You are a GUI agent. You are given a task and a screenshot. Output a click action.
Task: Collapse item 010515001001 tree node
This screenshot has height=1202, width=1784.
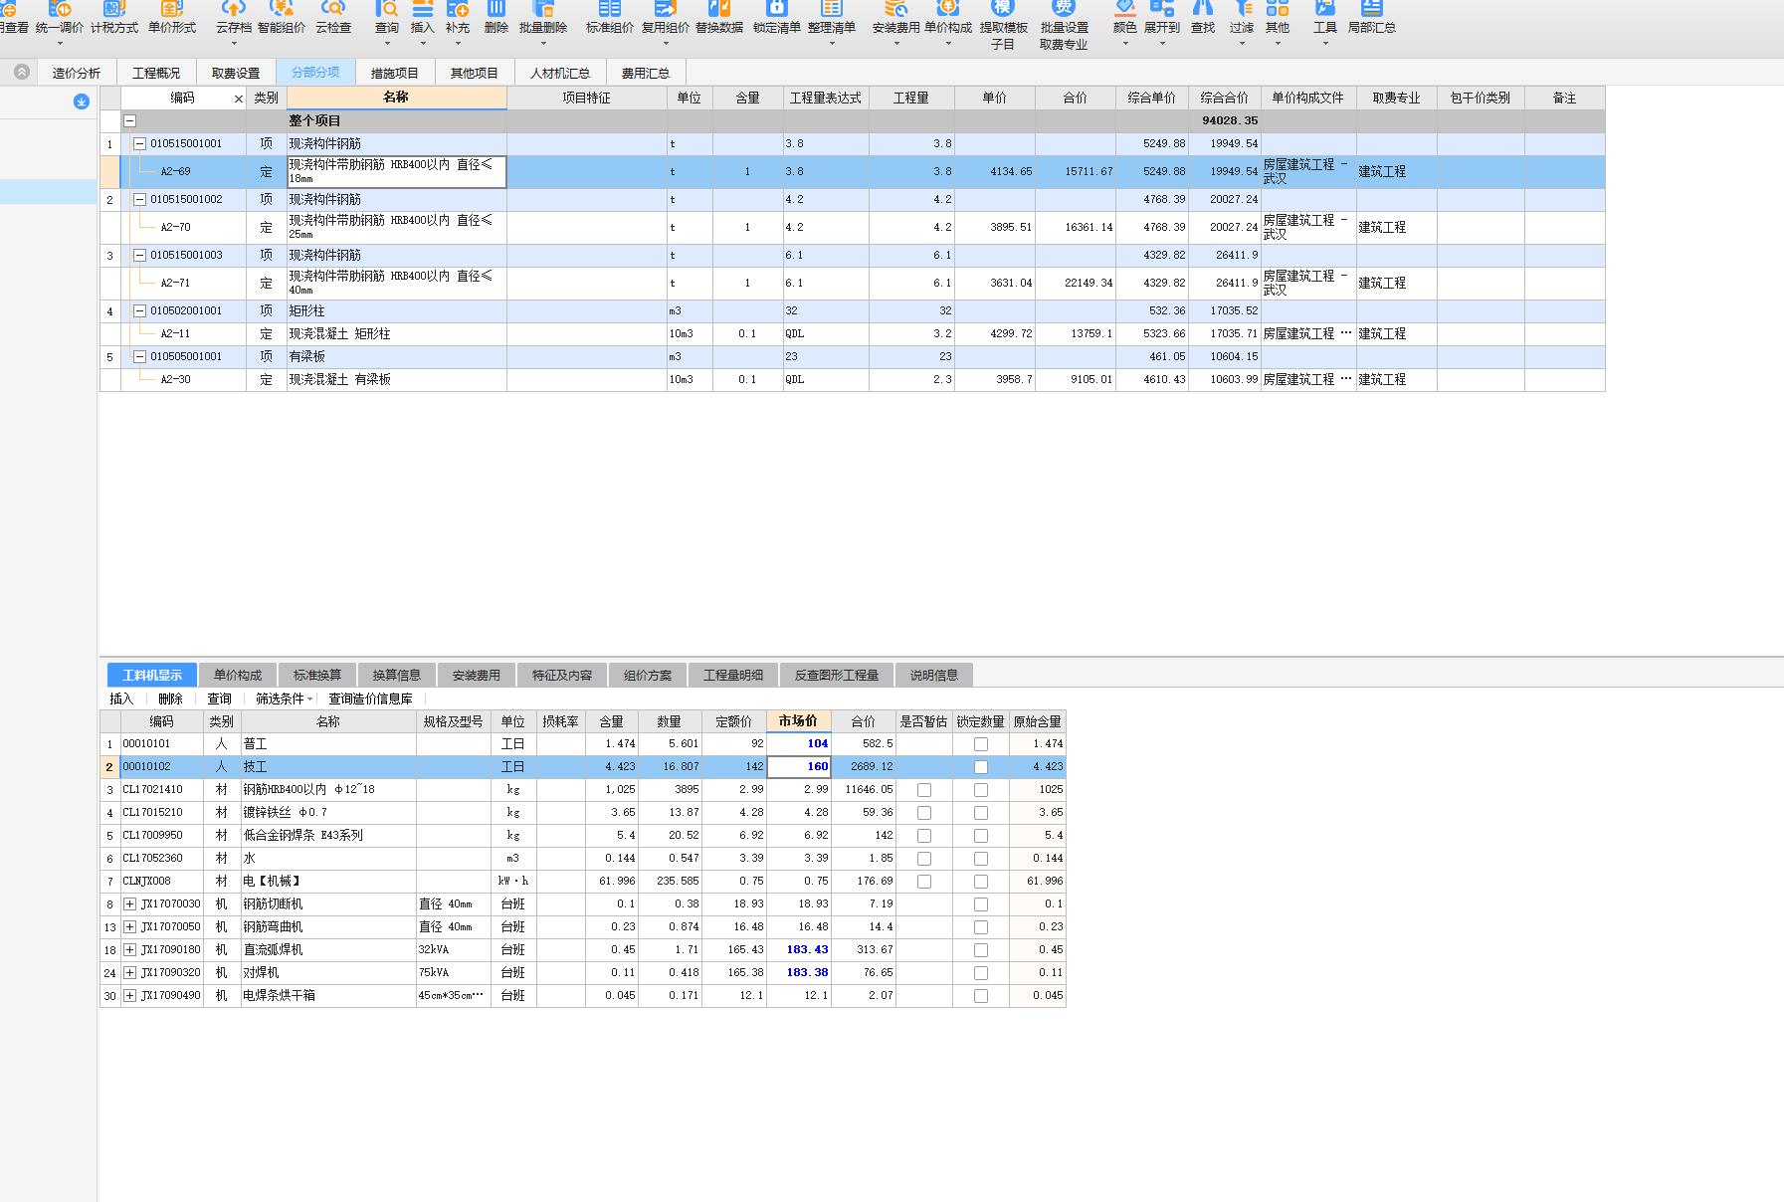(140, 144)
